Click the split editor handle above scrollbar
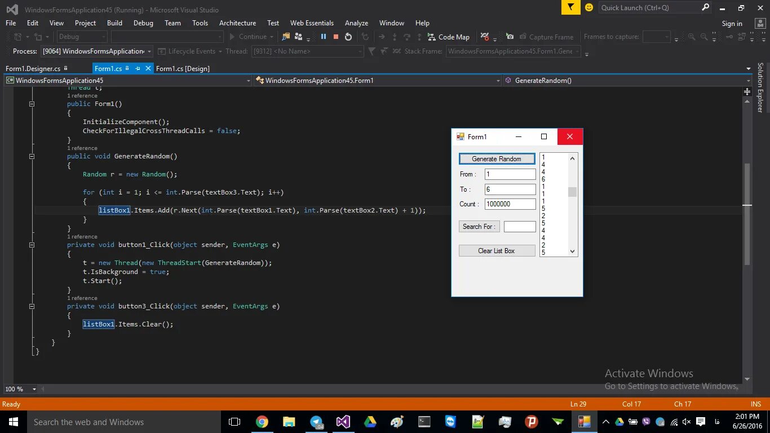770x433 pixels. (747, 91)
